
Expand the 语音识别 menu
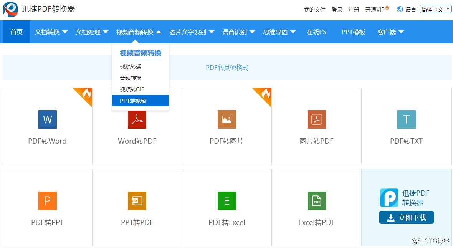point(238,32)
